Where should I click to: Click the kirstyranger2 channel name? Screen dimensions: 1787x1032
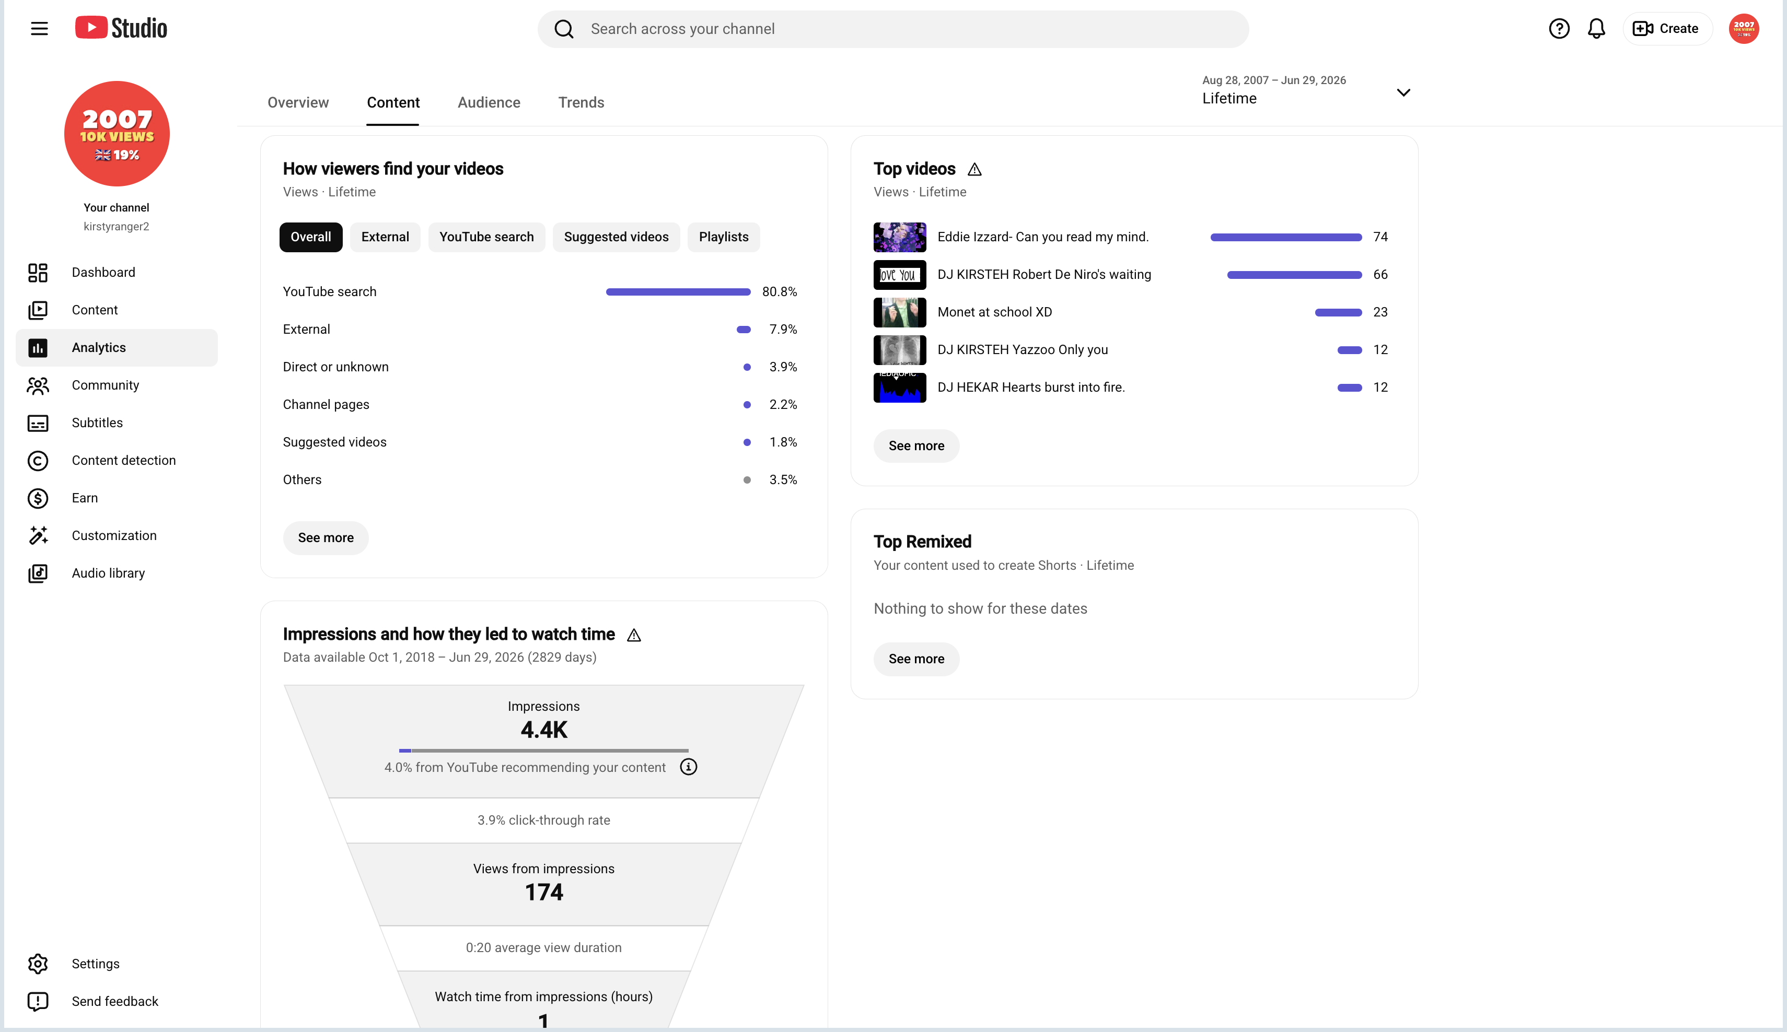(117, 226)
